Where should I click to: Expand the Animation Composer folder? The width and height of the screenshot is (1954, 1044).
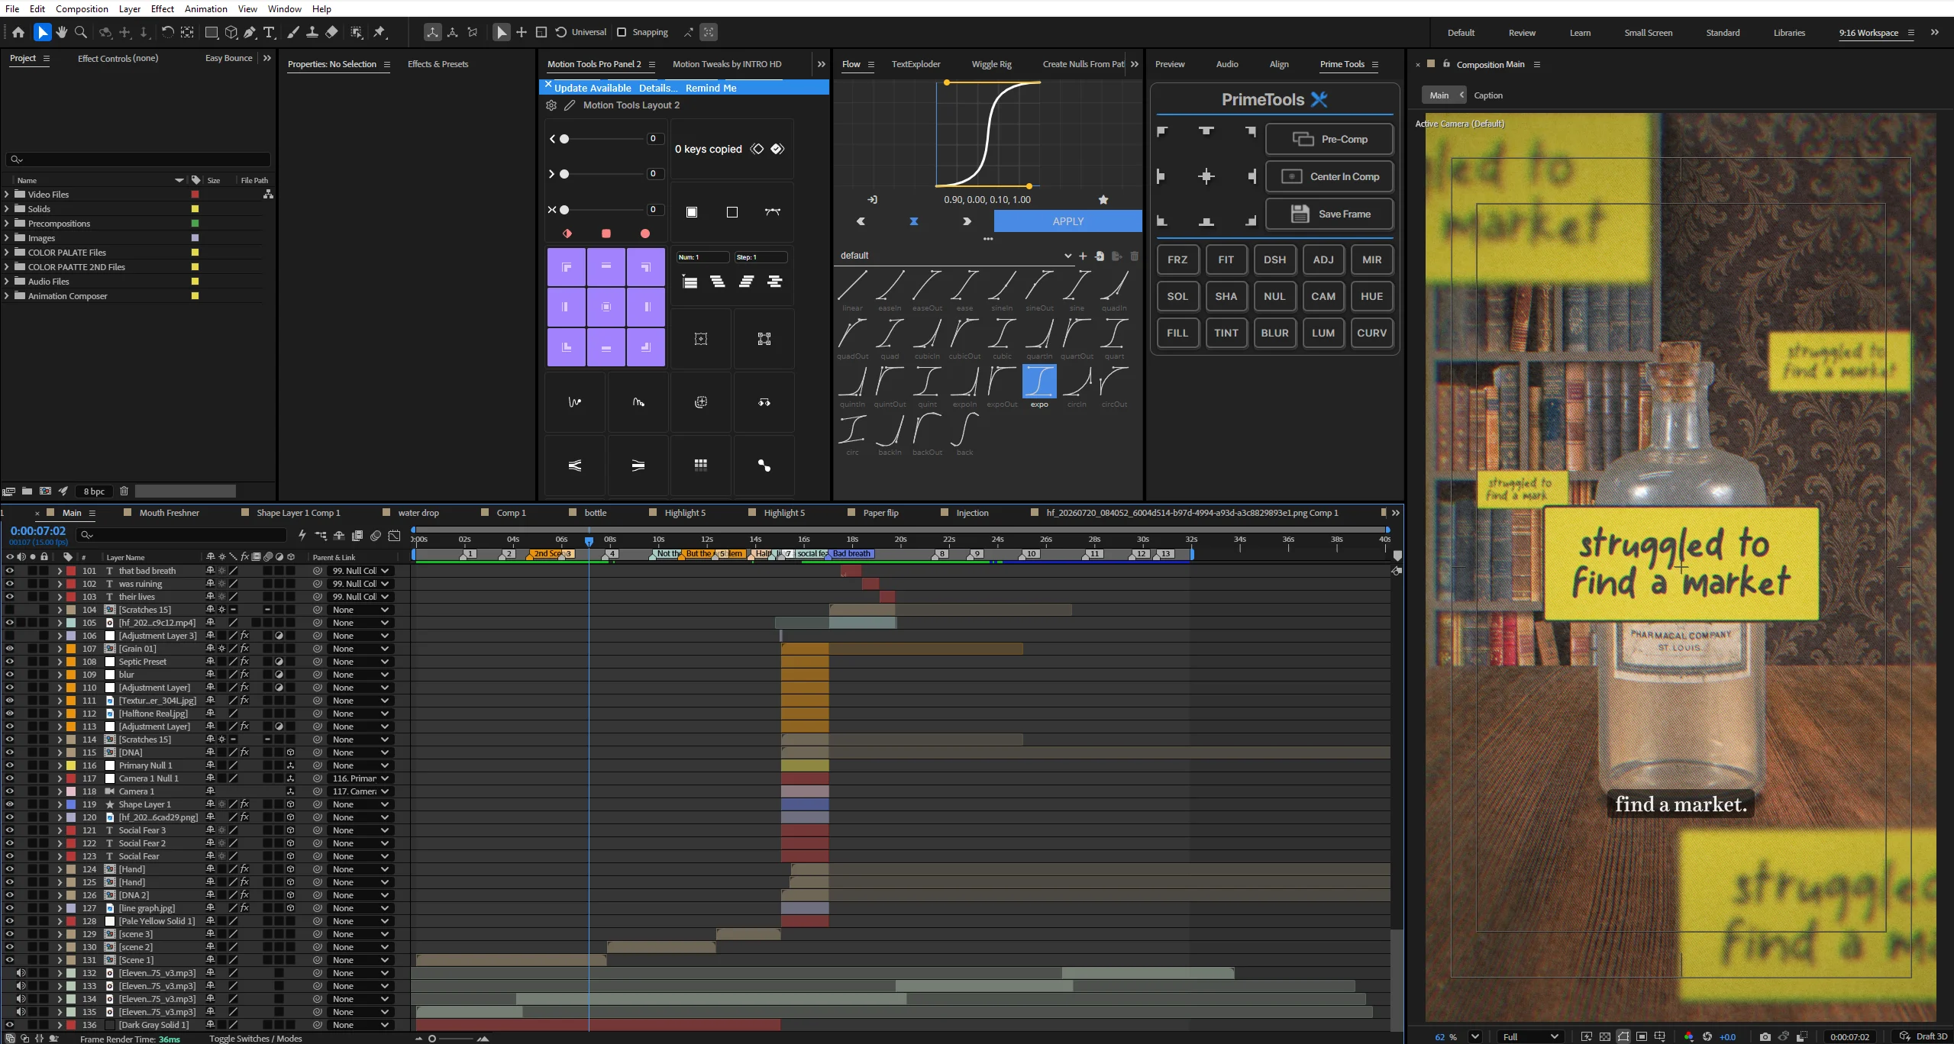pos(7,296)
